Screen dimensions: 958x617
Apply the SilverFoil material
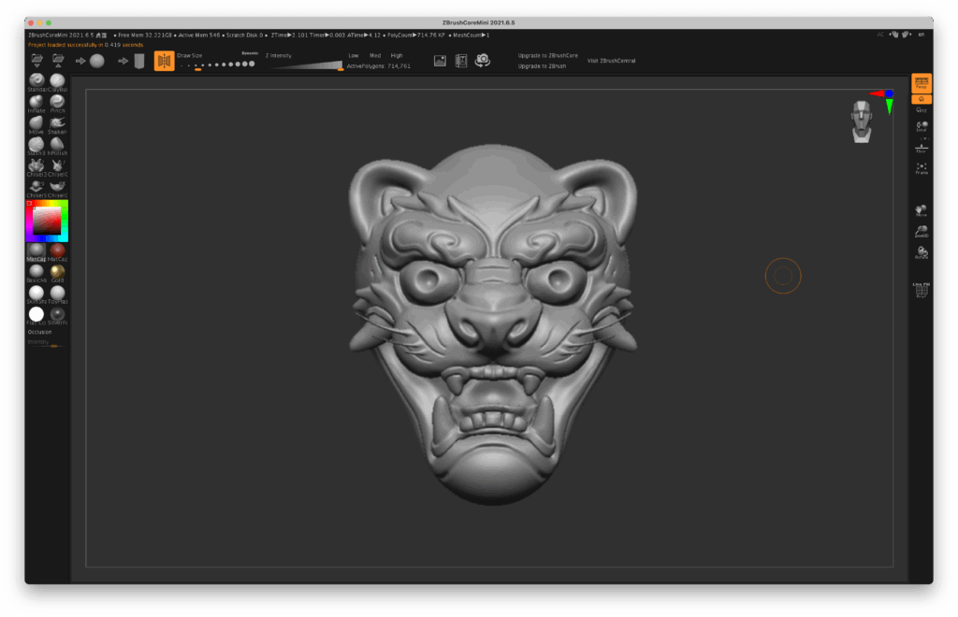[x=57, y=316]
